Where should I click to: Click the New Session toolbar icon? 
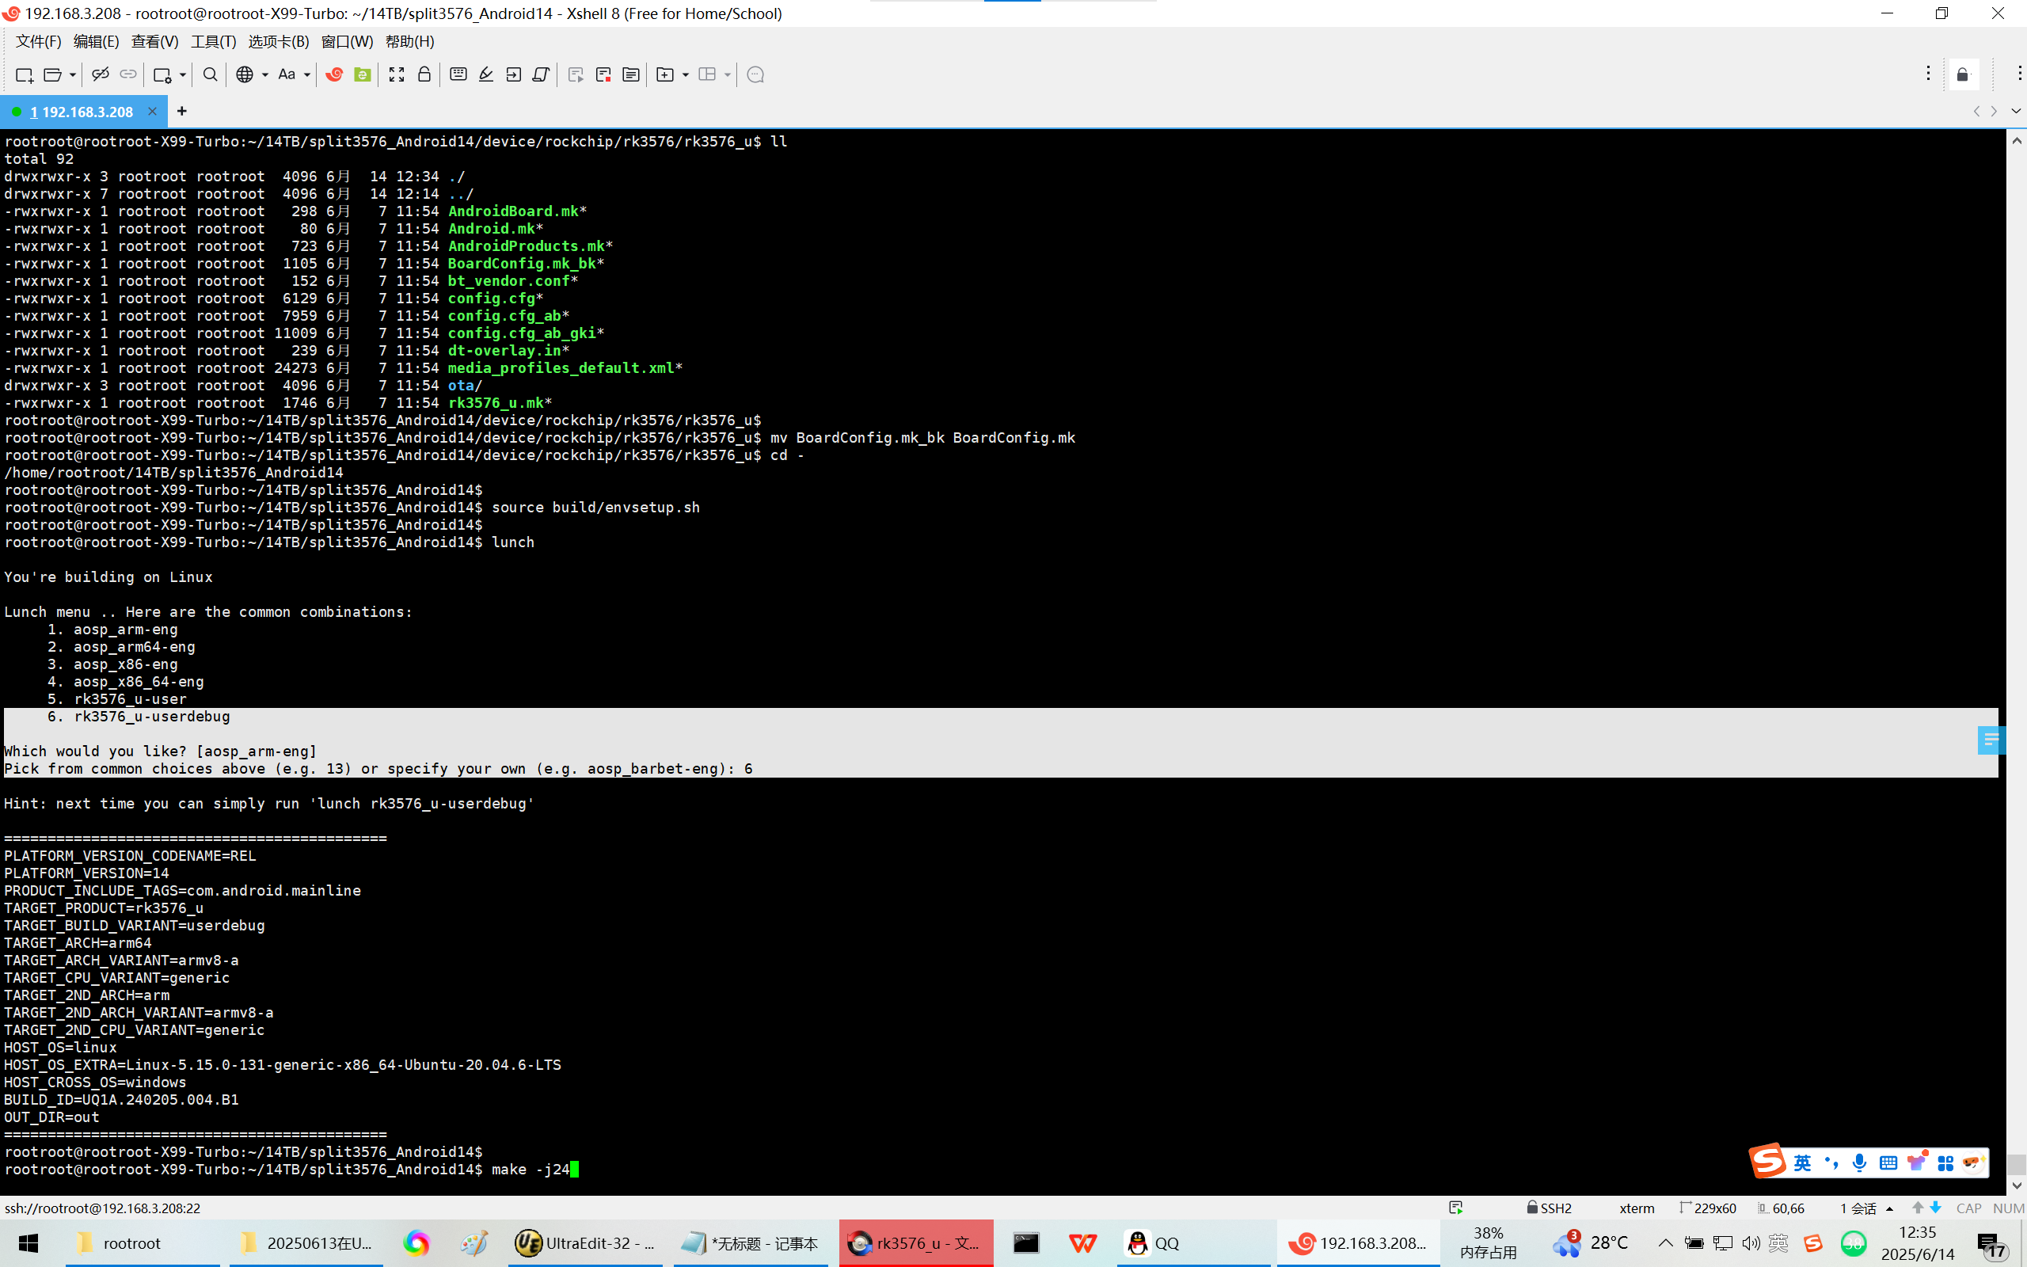tap(25, 74)
